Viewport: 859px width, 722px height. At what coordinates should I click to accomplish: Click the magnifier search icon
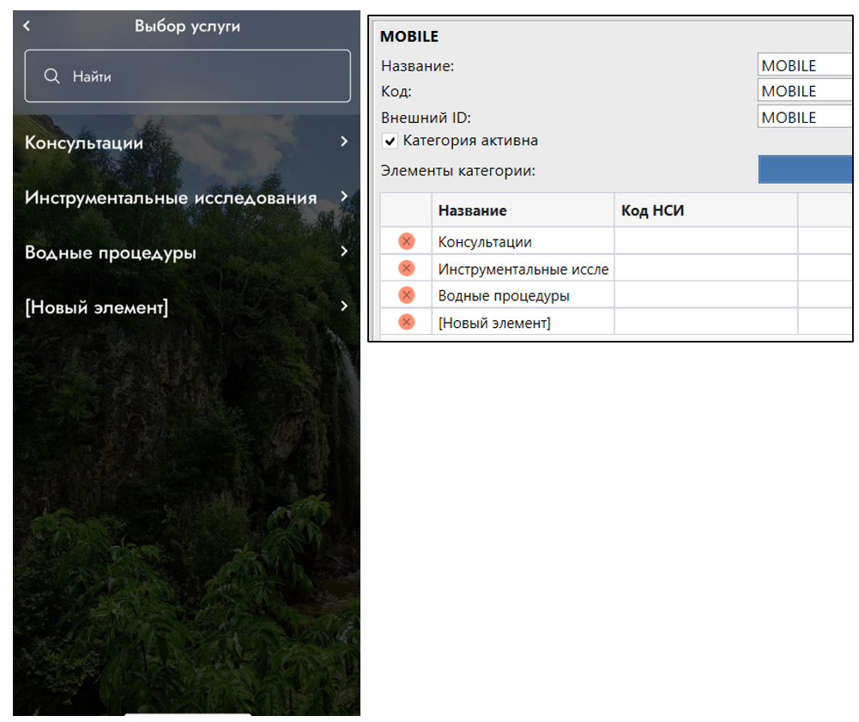click(51, 76)
